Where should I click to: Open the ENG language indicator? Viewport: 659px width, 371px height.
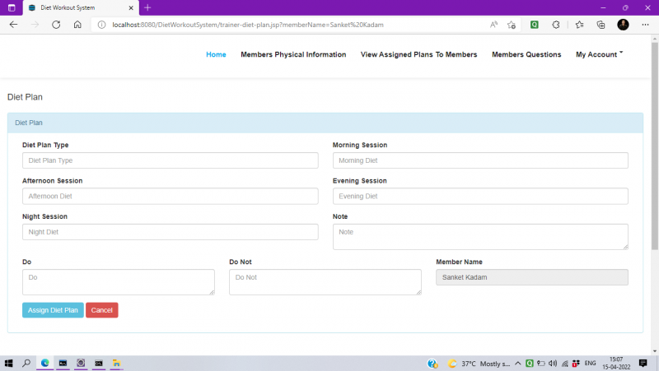click(590, 364)
